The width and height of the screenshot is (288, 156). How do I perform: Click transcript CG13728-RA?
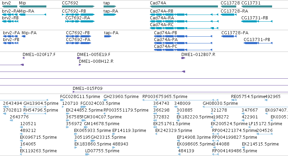click(x=228, y=15)
